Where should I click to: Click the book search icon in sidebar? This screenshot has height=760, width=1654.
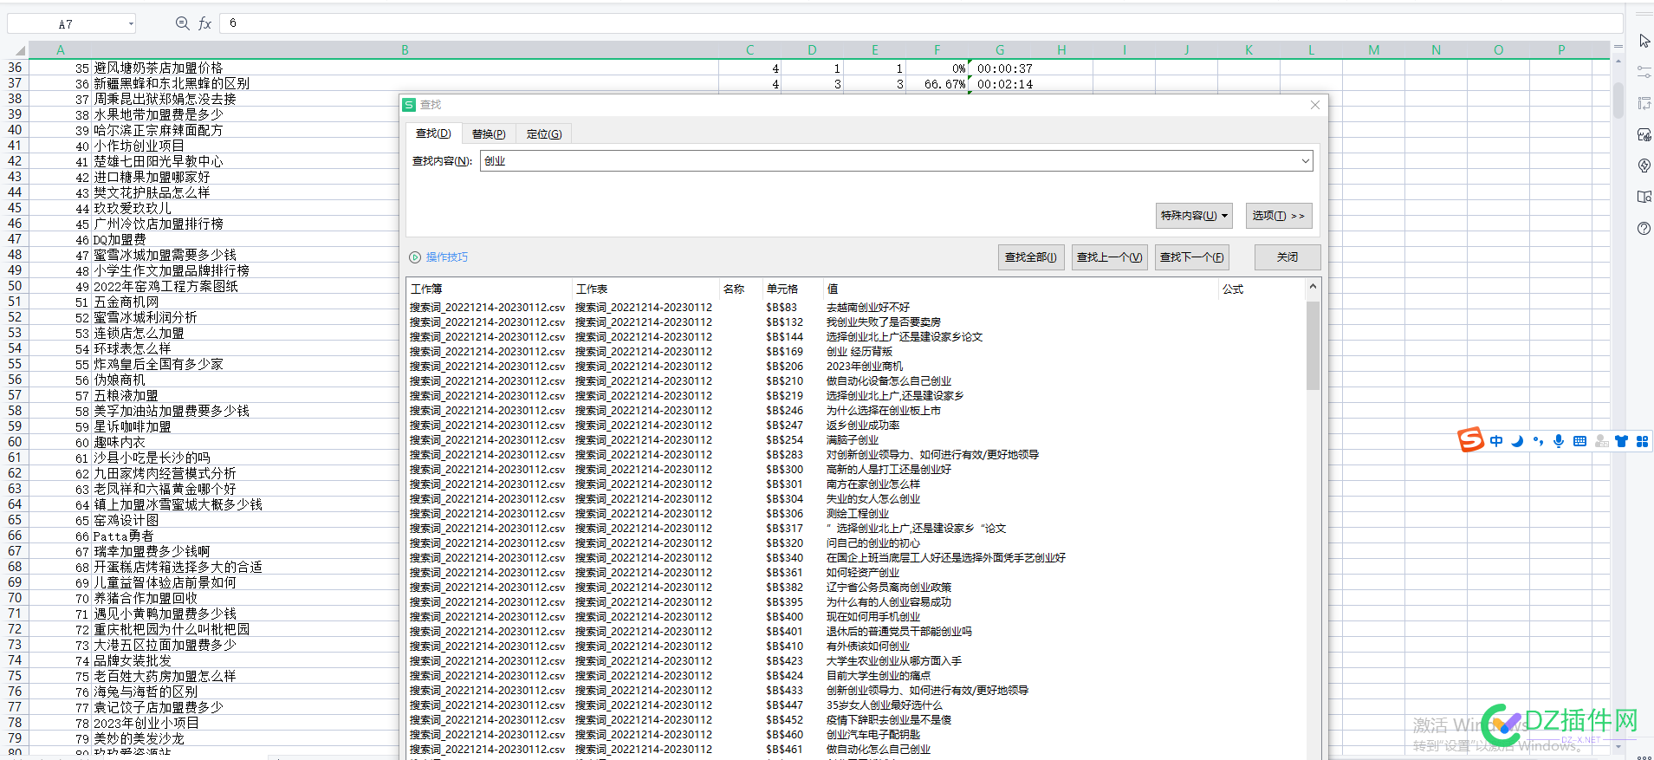(x=1644, y=197)
